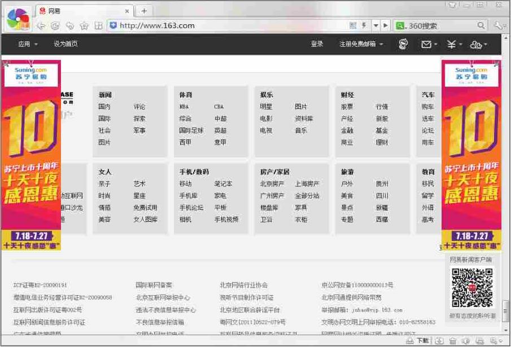Screen dimensions: 511x347
Task: Click the 登录 login link
Action: (317, 44)
